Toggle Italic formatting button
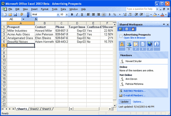The image size is (171, 116). pos(77,14)
